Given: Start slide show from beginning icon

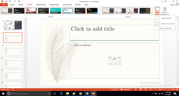Looking at the screenshot, I should click(19, 2).
